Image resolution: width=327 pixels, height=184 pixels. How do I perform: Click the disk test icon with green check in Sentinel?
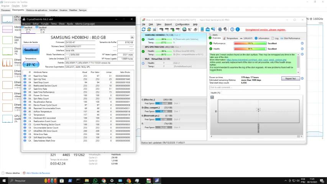(x=173, y=30)
